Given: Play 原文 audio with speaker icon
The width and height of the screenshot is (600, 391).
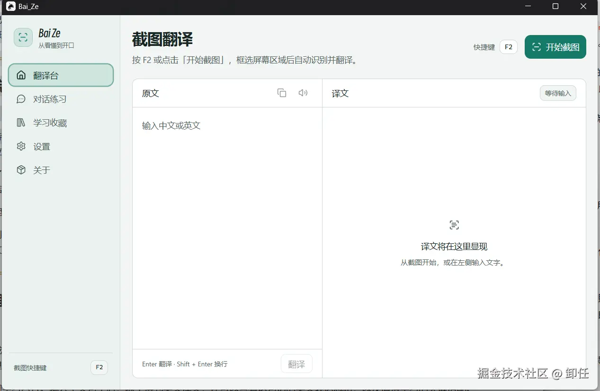Looking at the screenshot, I should pyautogui.click(x=303, y=93).
